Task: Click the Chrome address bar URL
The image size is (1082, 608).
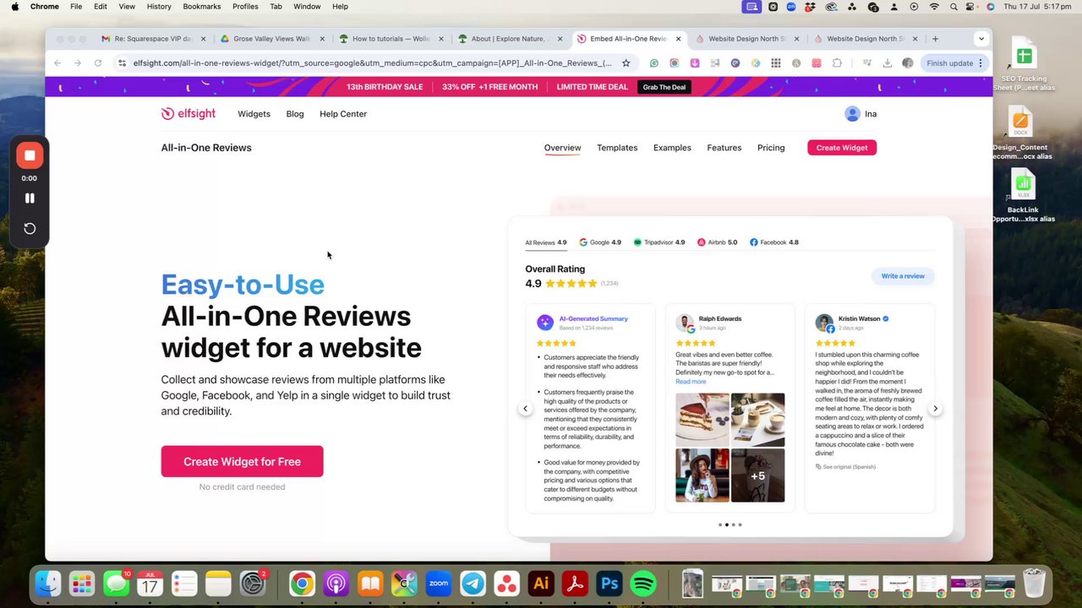Action: pos(372,62)
